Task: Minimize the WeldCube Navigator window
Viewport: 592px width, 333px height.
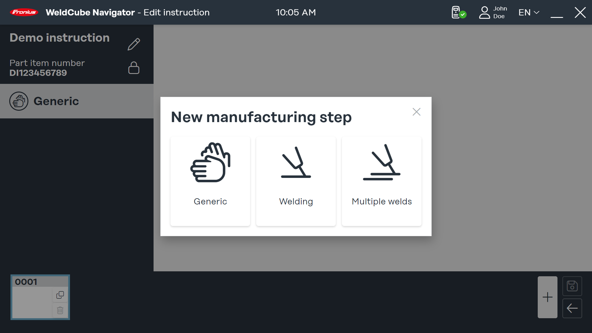Action: (557, 13)
